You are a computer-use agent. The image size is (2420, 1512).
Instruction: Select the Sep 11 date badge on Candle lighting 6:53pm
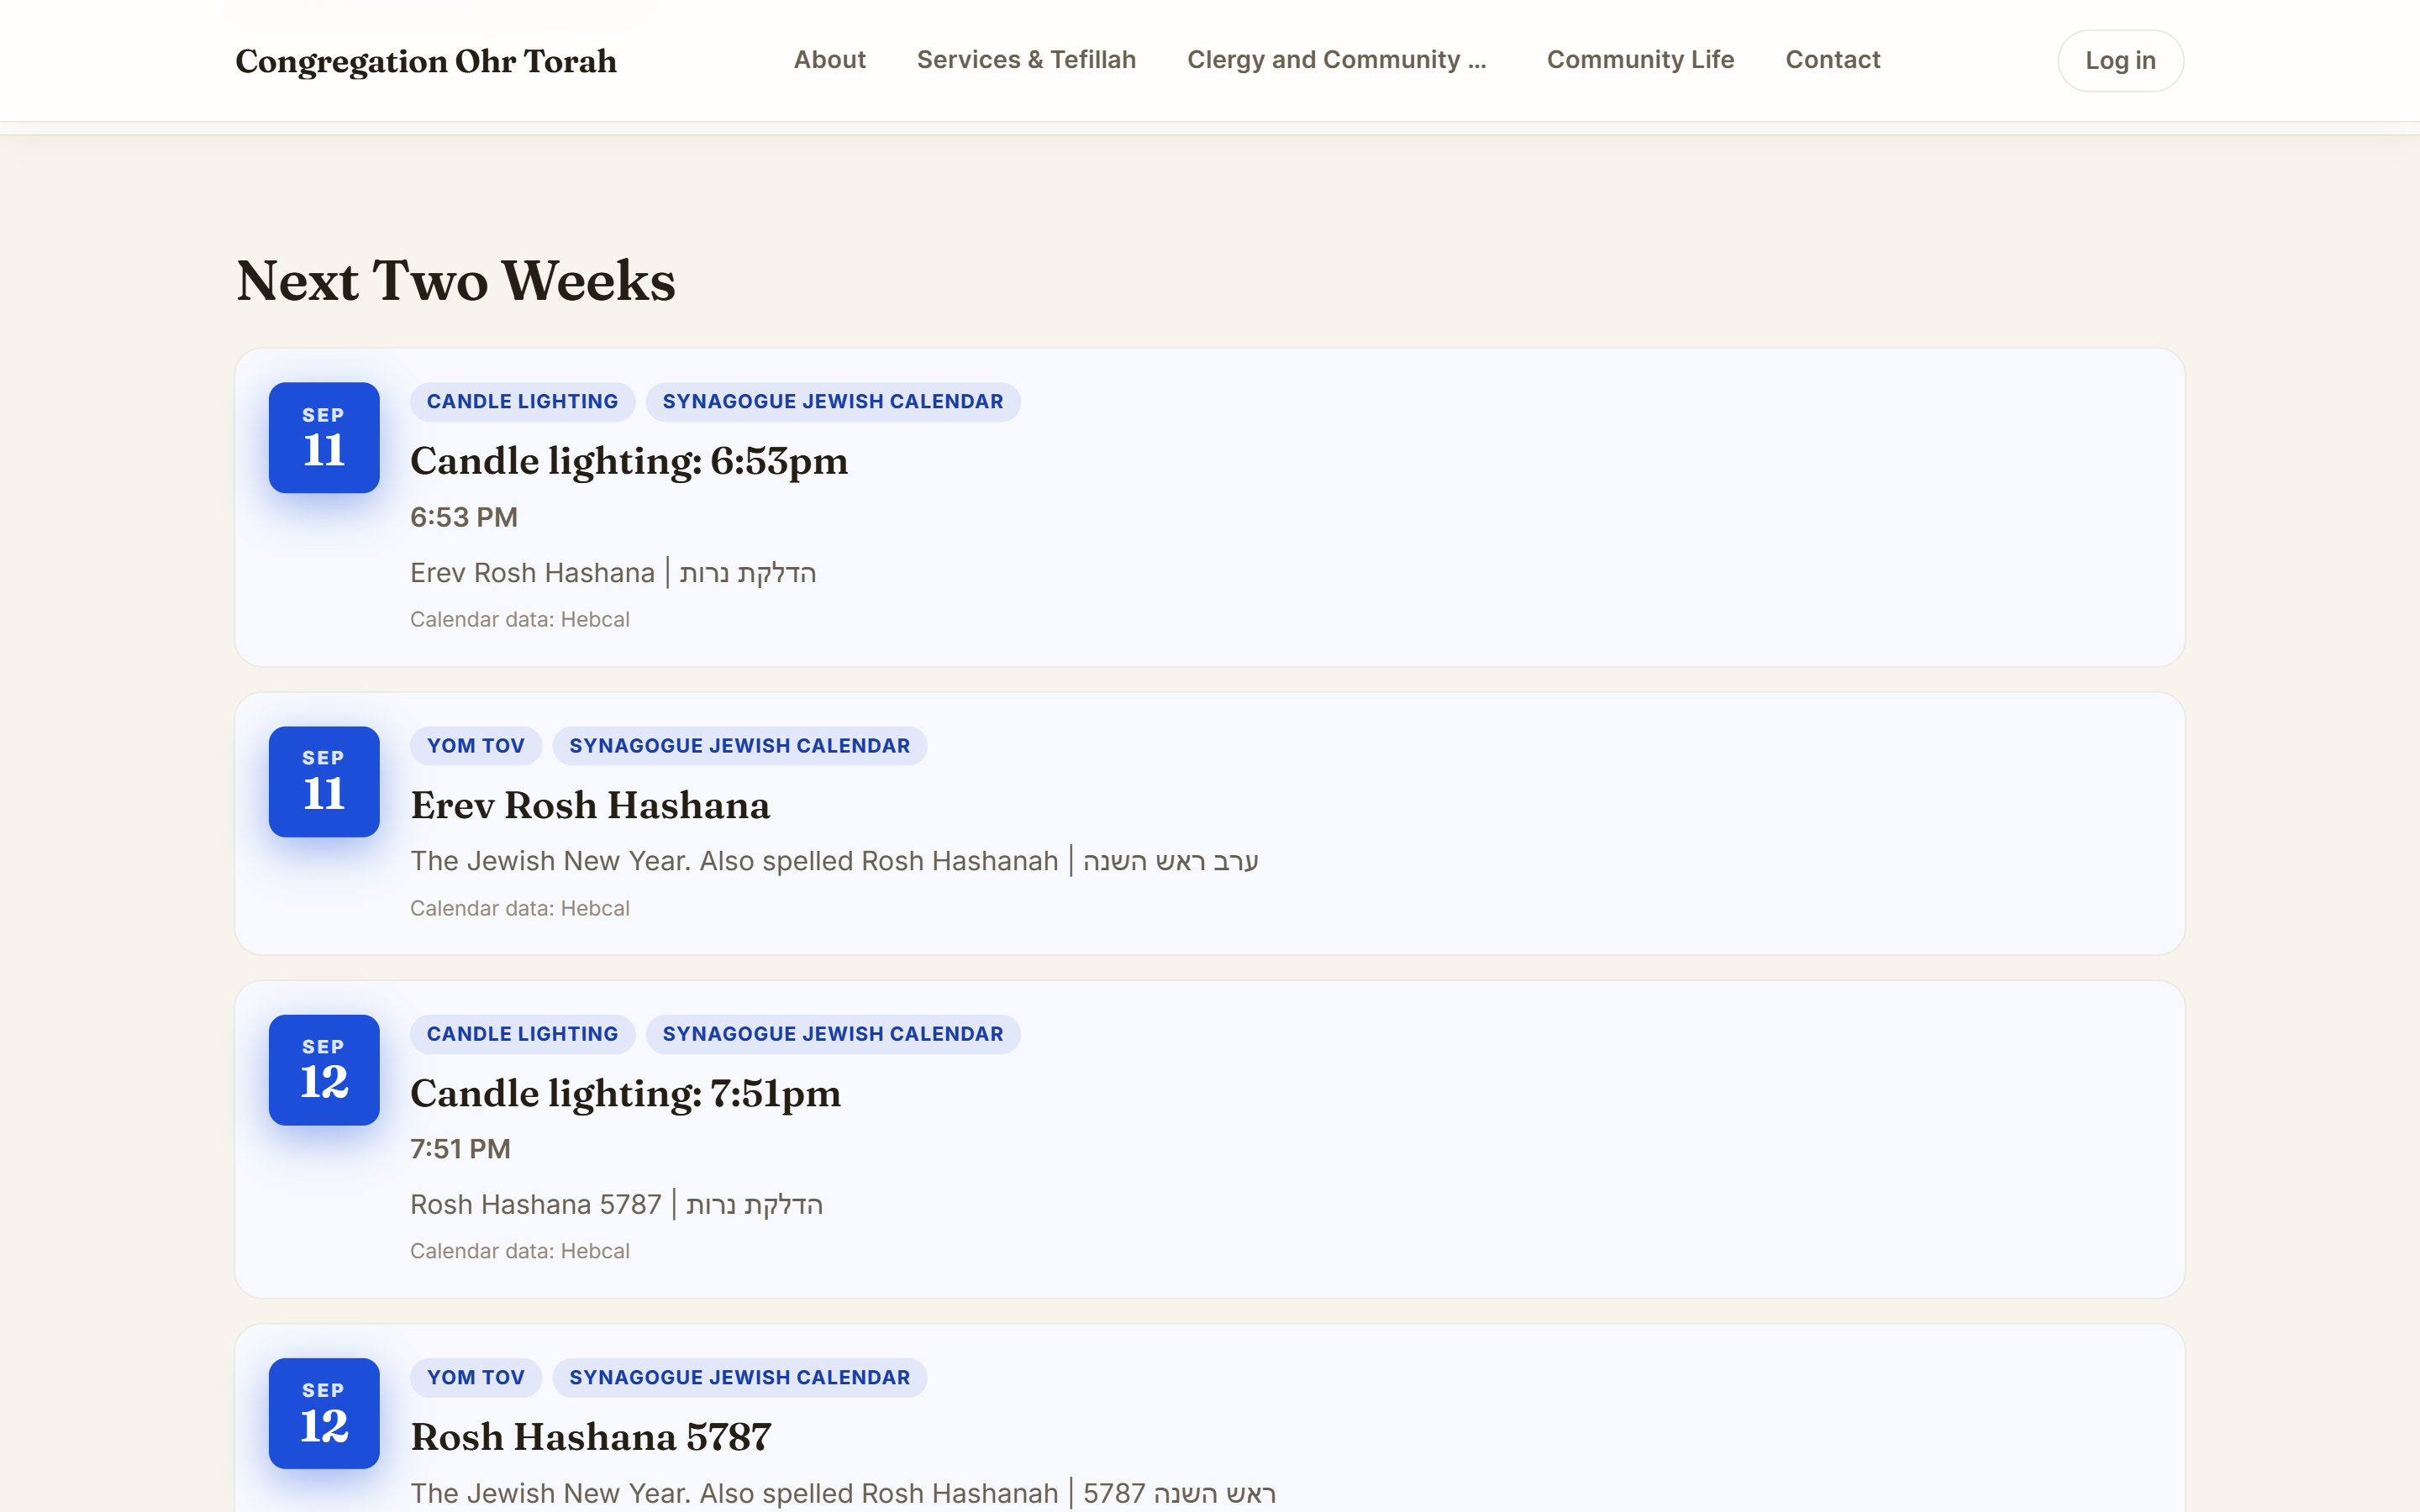(x=324, y=437)
